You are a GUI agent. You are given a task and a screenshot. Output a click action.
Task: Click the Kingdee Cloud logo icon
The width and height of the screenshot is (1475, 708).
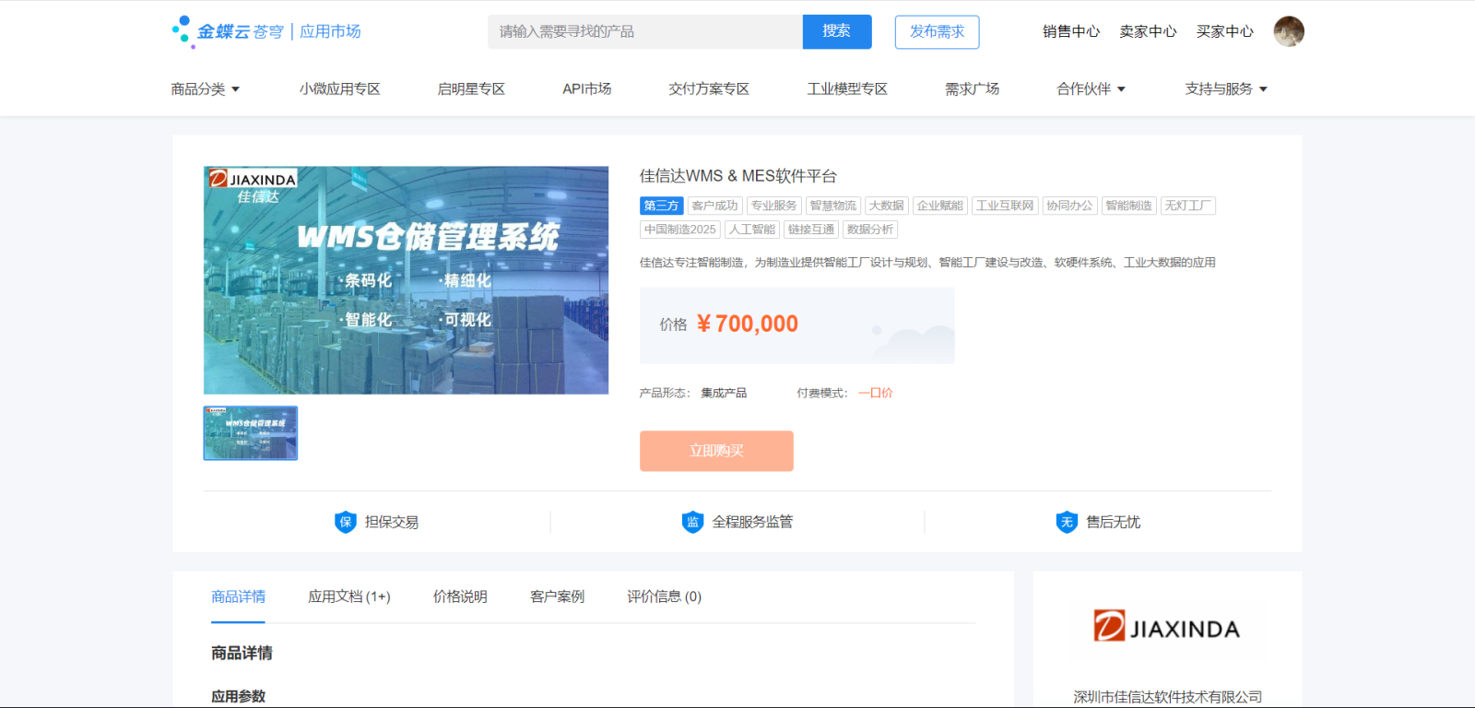pos(183,31)
